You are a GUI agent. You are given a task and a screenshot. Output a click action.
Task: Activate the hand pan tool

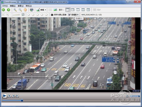tap(25, 10)
